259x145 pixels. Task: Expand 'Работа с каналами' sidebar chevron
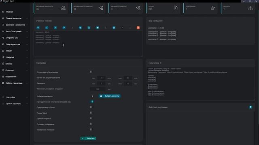tap(27, 83)
